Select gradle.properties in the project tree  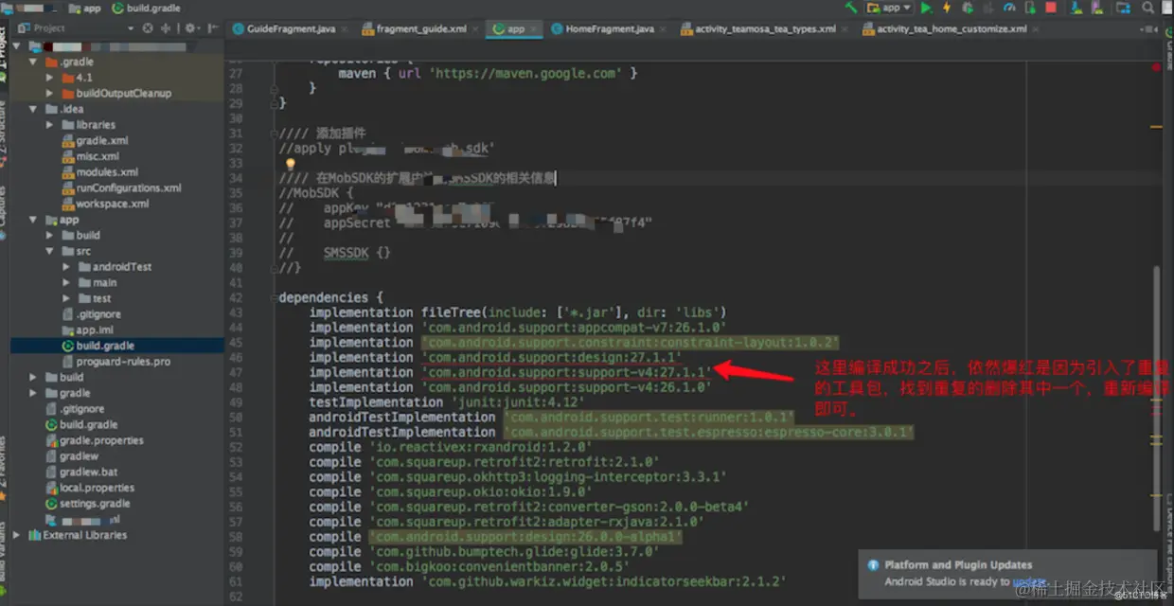point(102,440)
